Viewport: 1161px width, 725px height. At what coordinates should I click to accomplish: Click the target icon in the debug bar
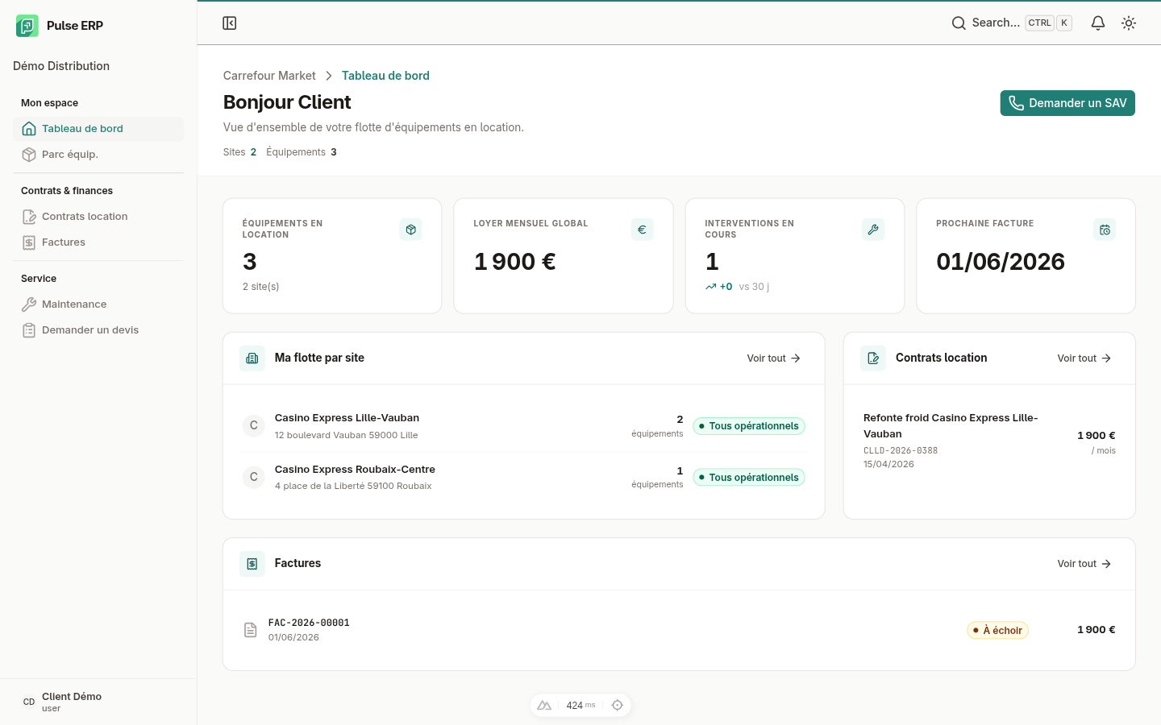click(x=618, y=706)
